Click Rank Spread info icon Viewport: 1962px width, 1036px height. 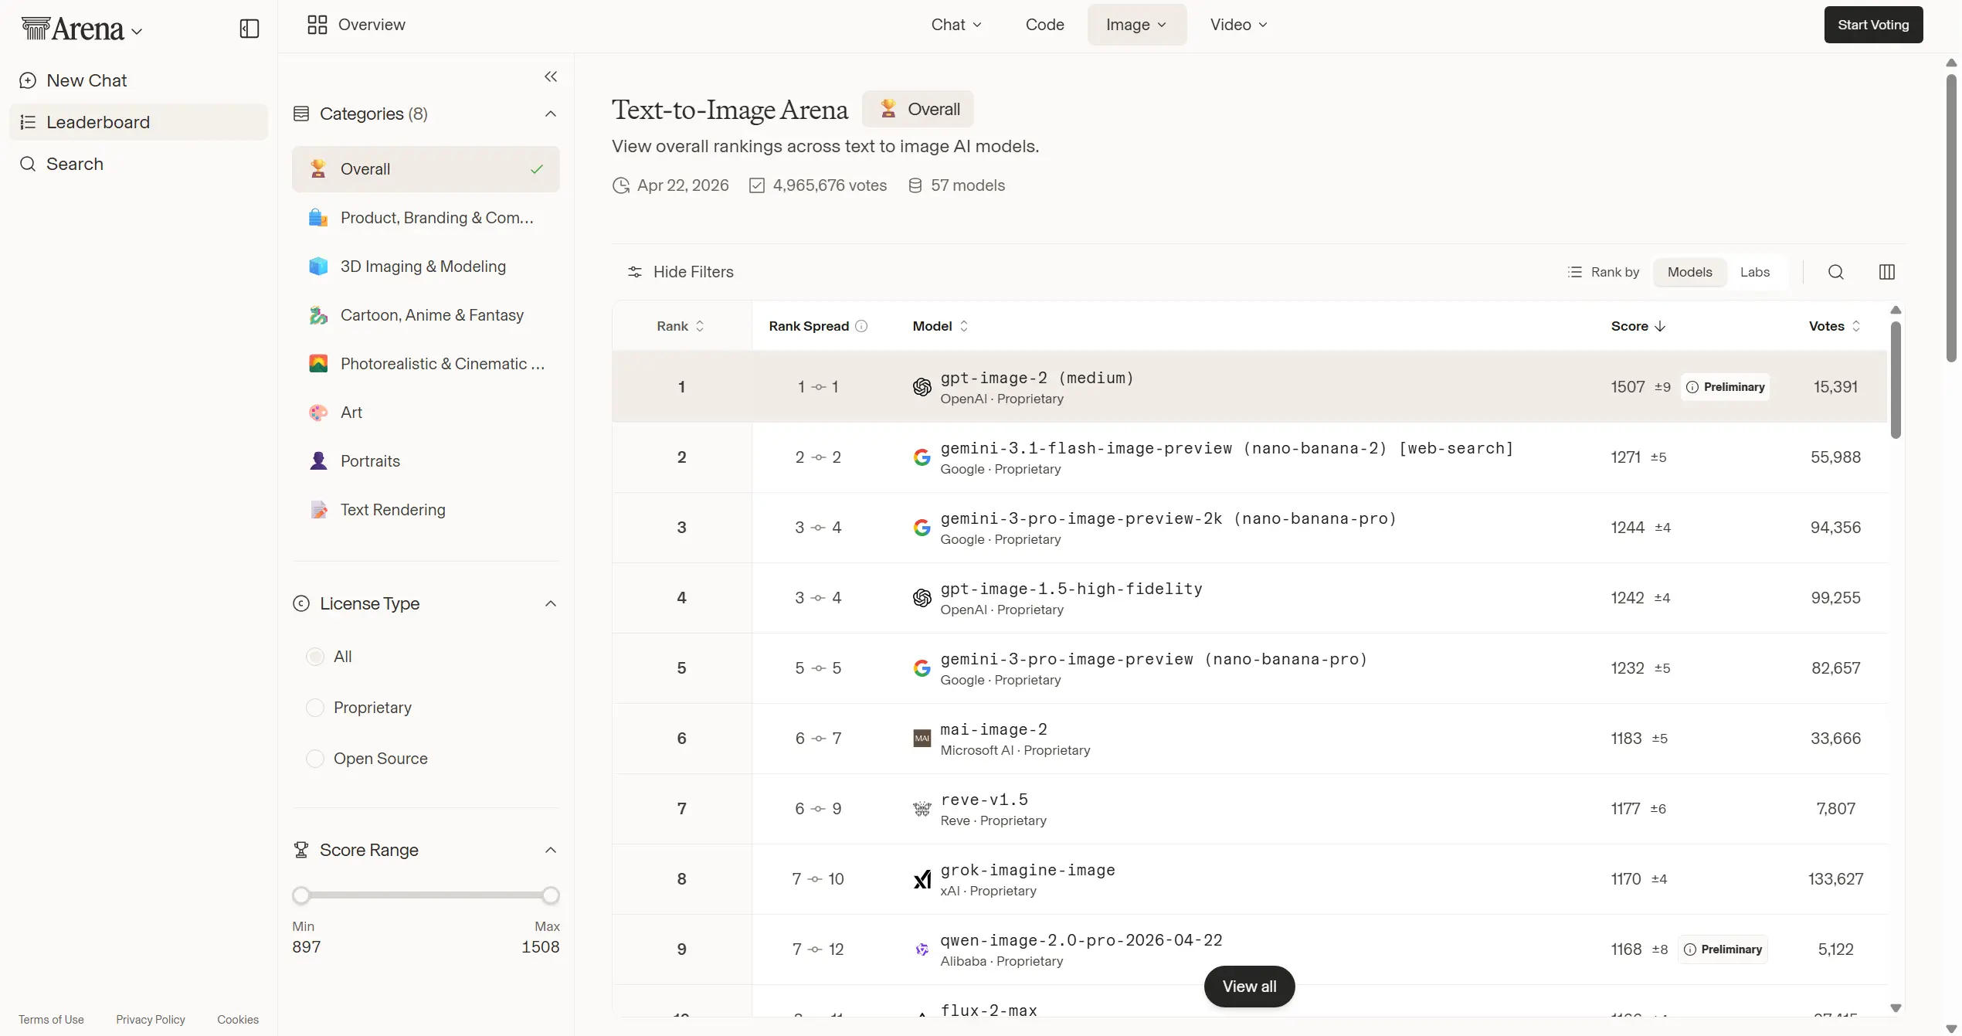(861, 326)
